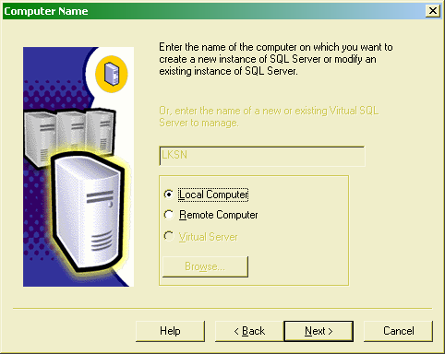Image resolution: width=445 pixels, height=354 pixels.
Task: Click the Help button
Action: (170, 331)
